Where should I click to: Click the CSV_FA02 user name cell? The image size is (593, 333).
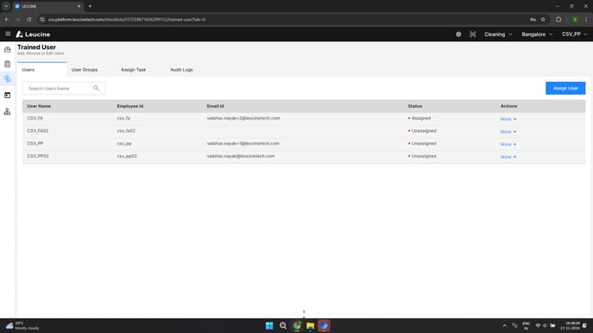(x=37, y=131)
